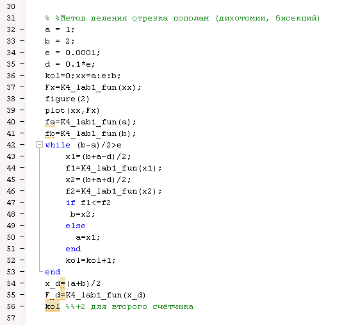Click the 'end' keyword on line 53
This screenshot has height=325, width=351.
click(x=53, y=272)
